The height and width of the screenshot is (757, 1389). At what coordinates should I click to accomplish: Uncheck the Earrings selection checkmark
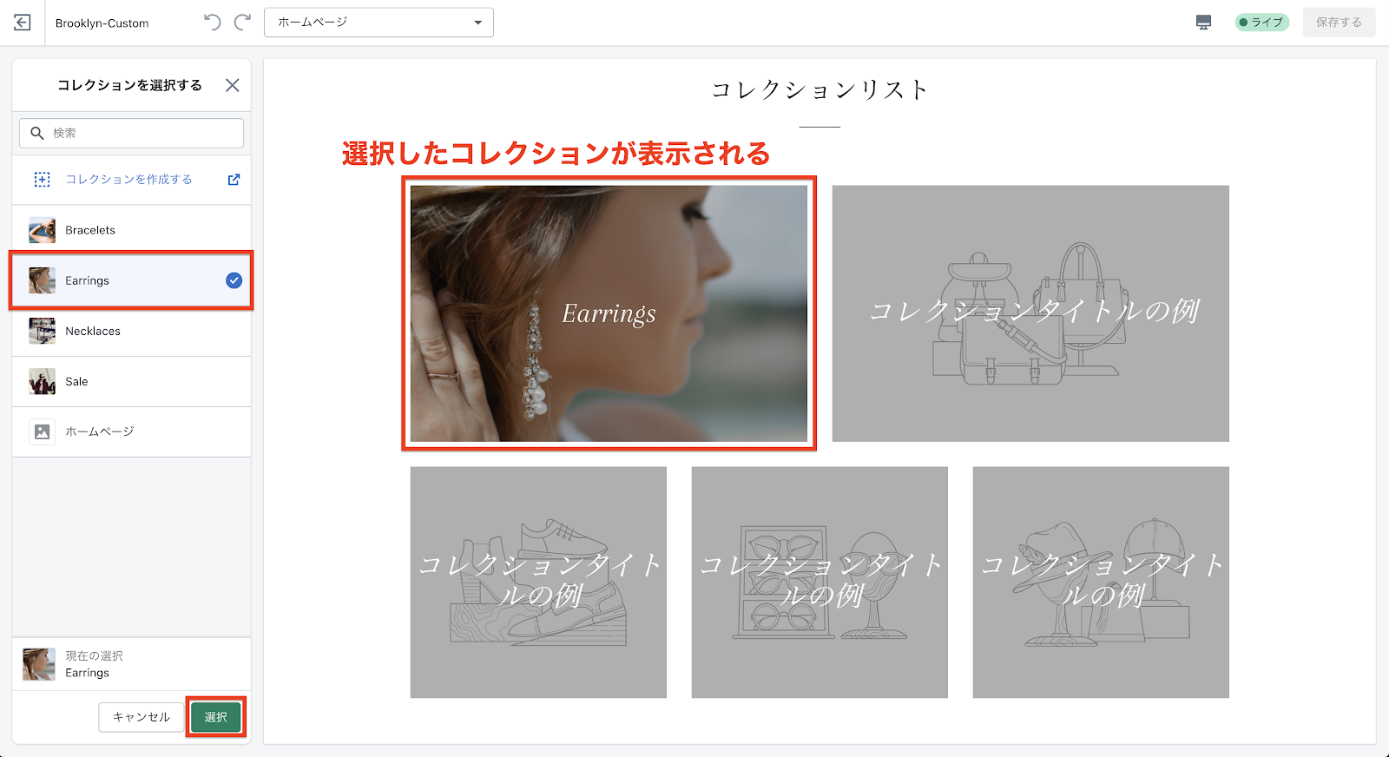pyautogui.click(x=234, y=280)
